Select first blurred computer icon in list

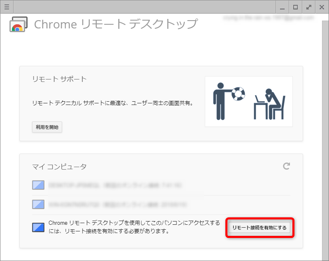pos(38,185)
